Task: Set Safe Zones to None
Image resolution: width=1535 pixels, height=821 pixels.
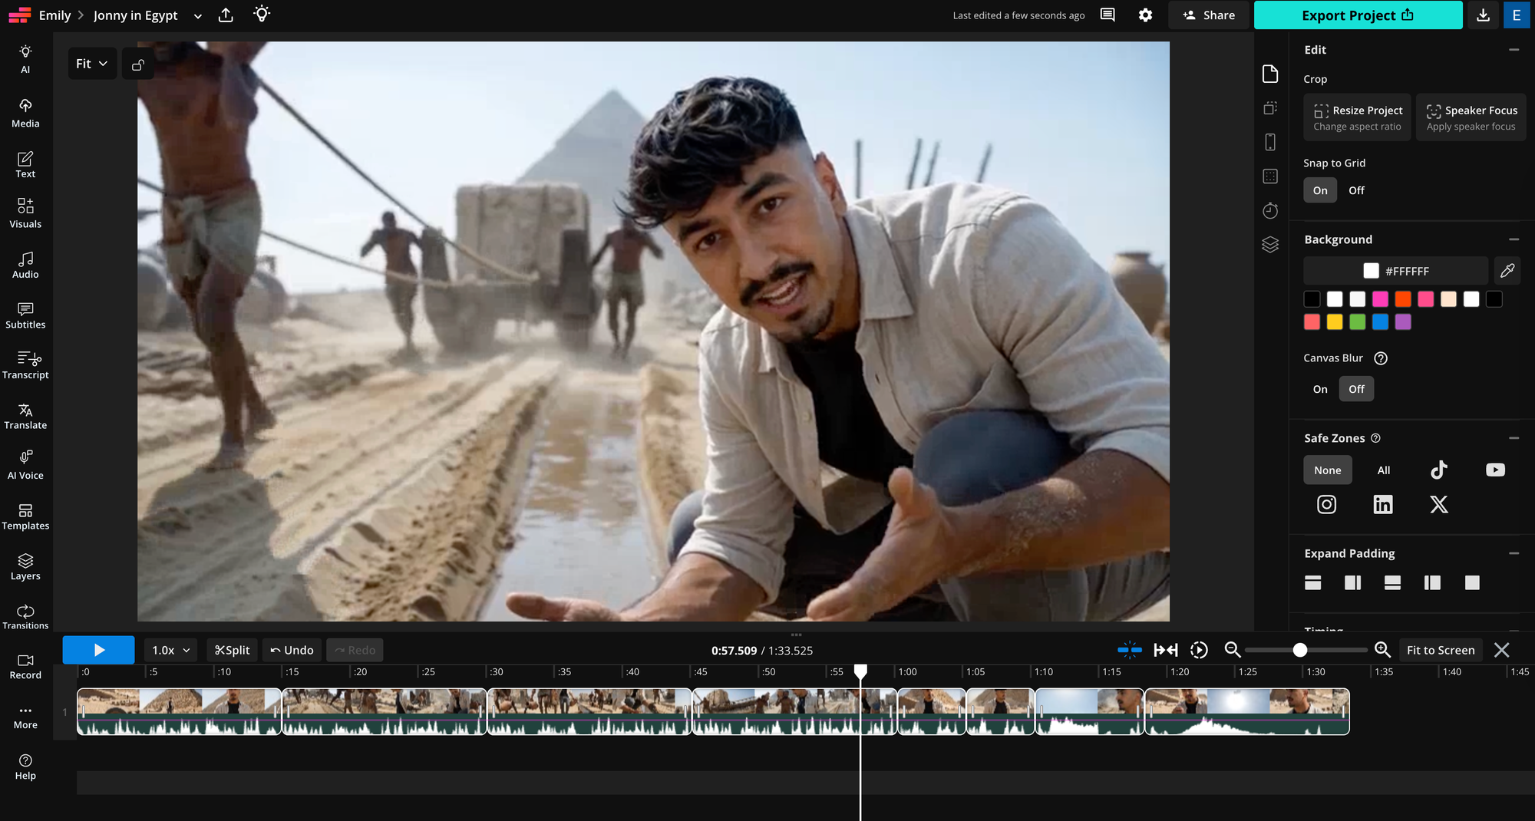Action: pos(1328,470)
